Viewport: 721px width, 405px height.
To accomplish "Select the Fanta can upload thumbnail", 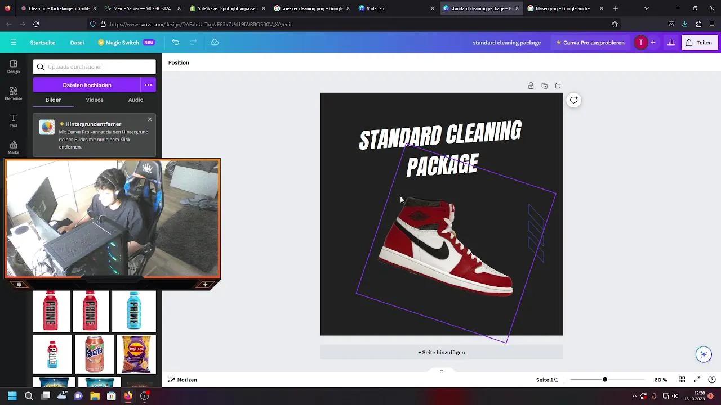I will (94, 354).
